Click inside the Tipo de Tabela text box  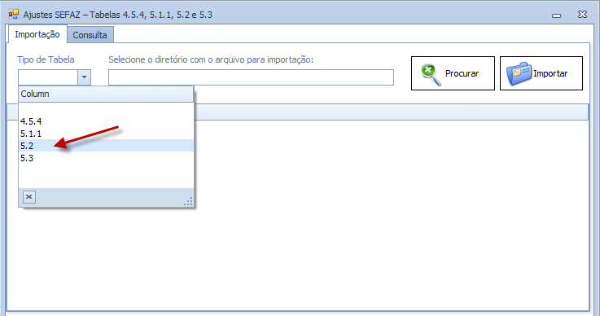coord(48,77)
